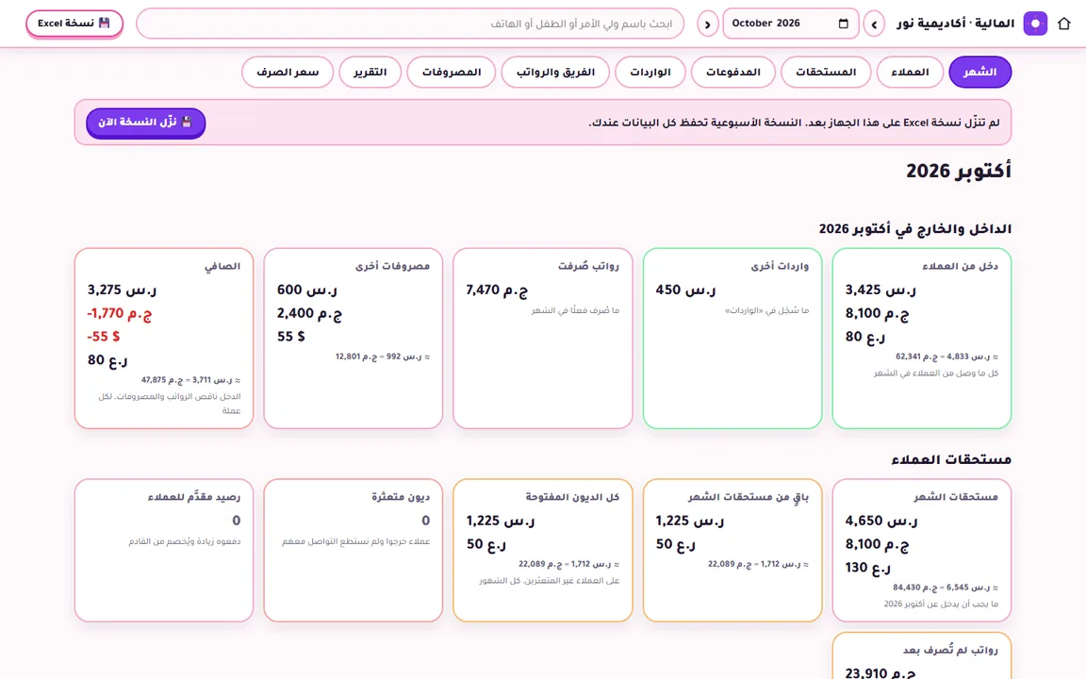
Task: Open the سعر الصرف tab
Action: 288,72
